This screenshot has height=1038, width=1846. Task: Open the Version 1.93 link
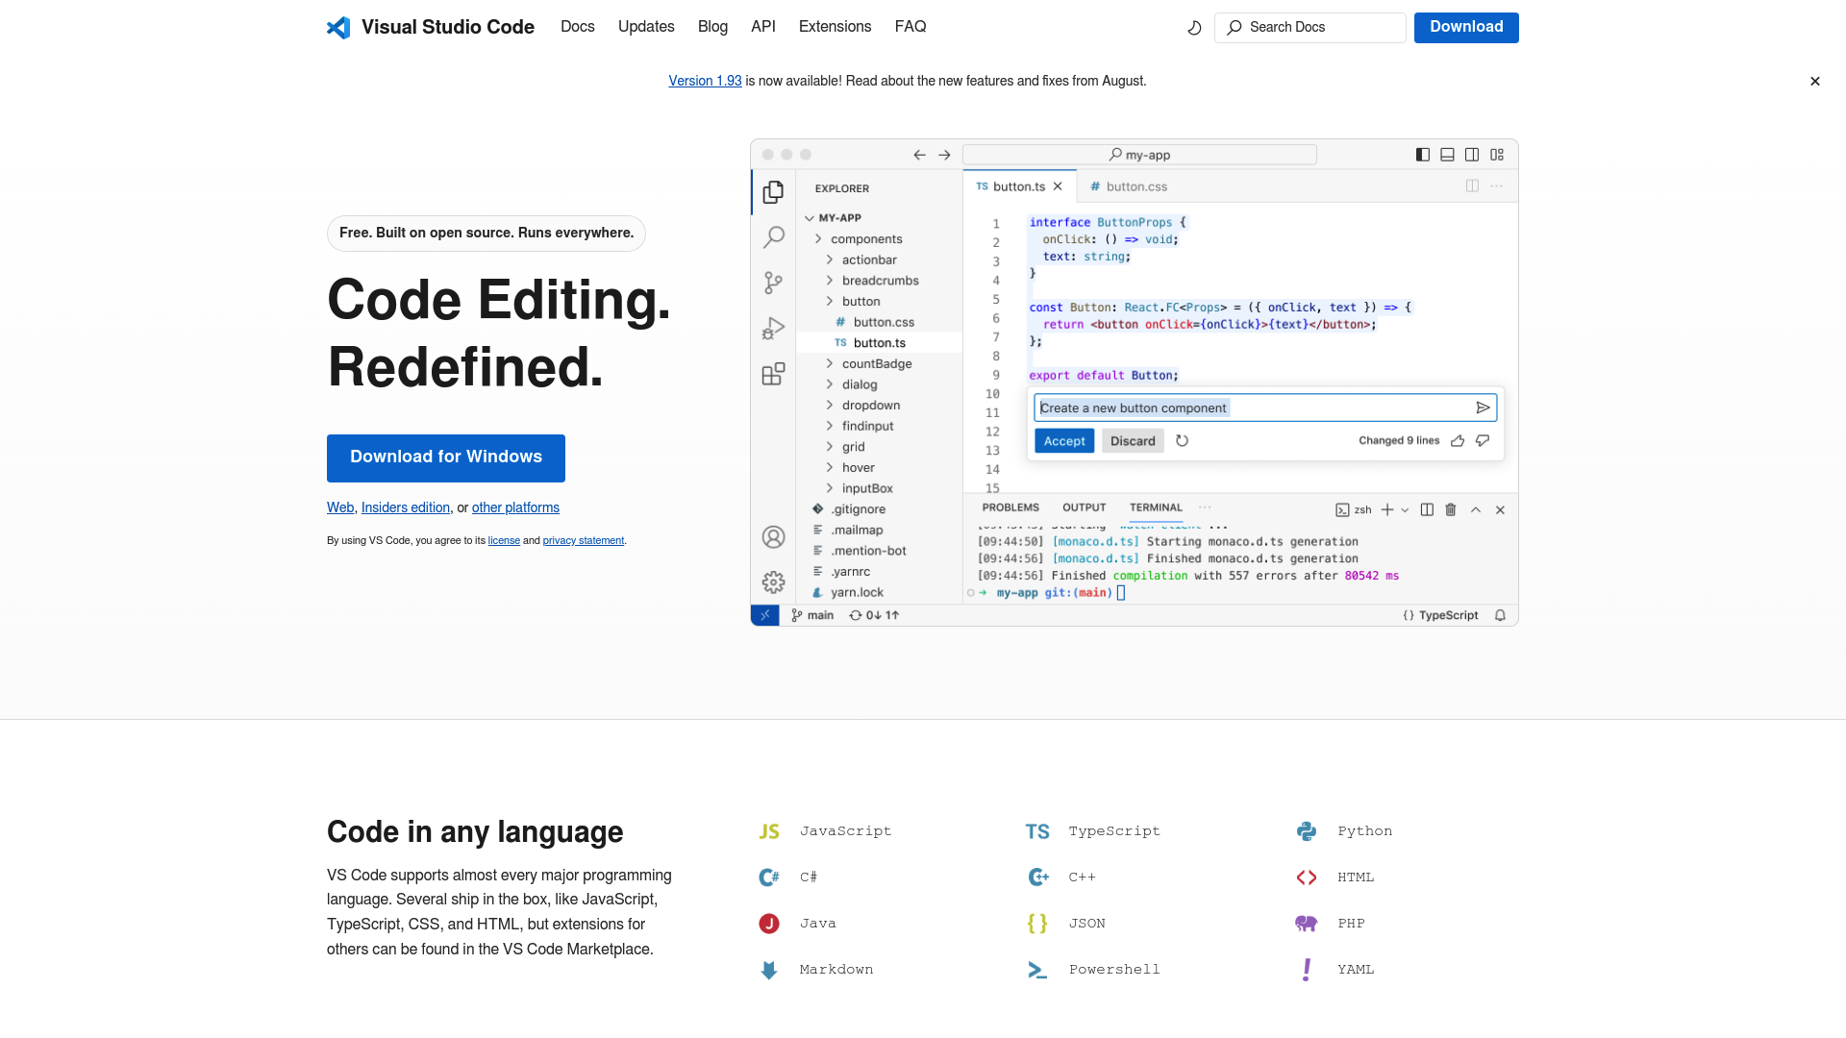(705, 81)
